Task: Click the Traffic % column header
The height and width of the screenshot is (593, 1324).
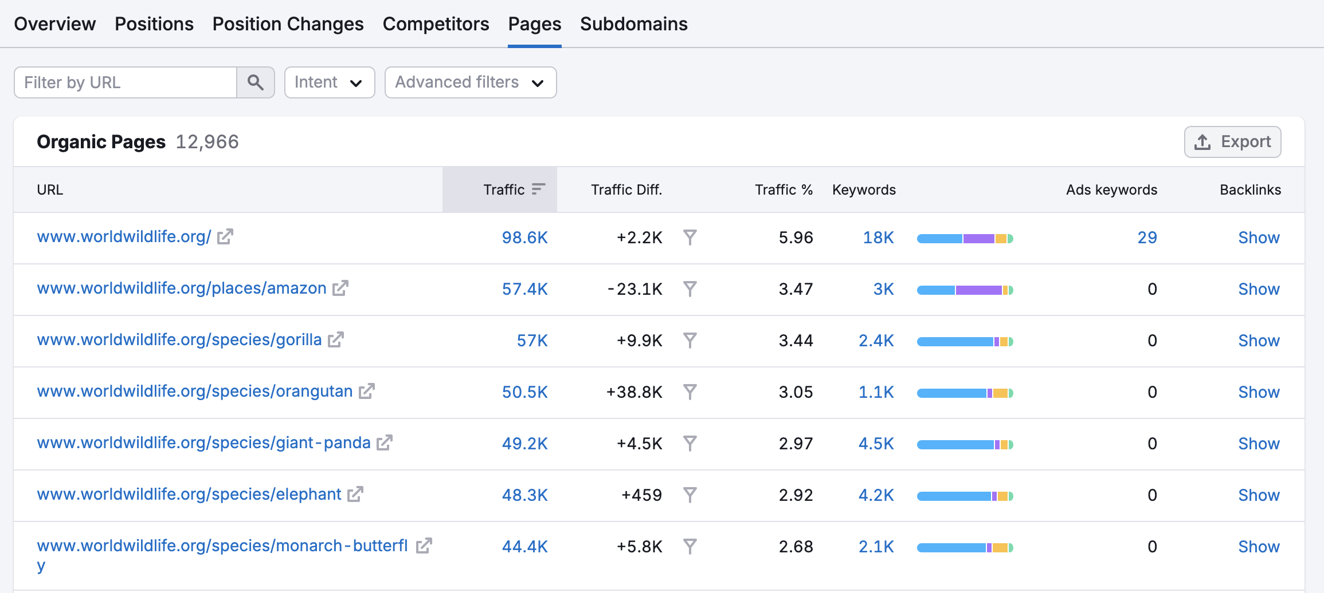Action: 784,189
